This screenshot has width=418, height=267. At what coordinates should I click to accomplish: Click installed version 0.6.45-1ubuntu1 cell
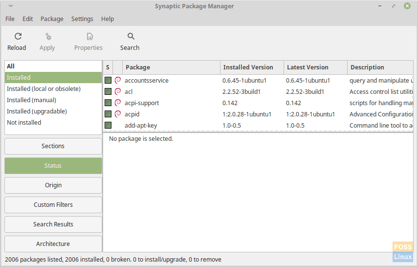coord(244,81)
